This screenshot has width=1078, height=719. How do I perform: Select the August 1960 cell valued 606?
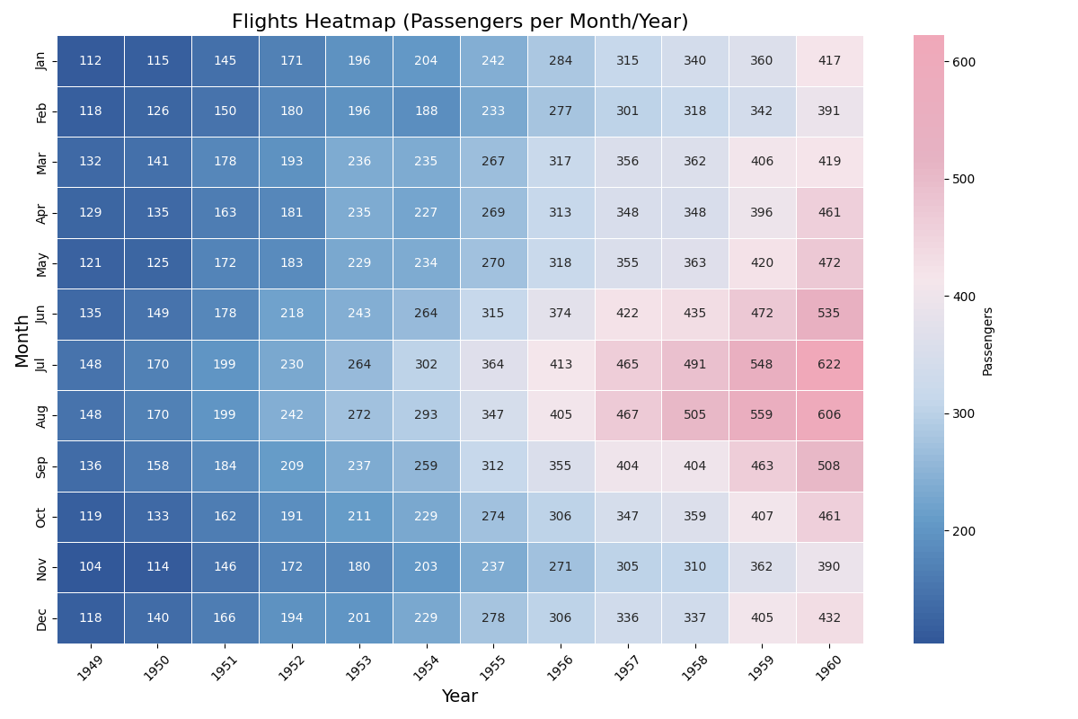click(829, 415)
